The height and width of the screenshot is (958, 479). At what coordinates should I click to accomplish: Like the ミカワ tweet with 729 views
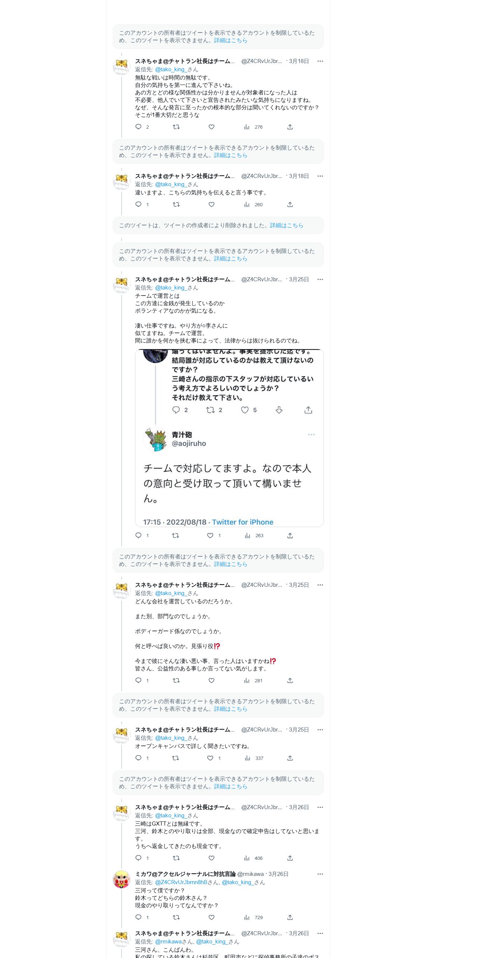coord(212,917)
